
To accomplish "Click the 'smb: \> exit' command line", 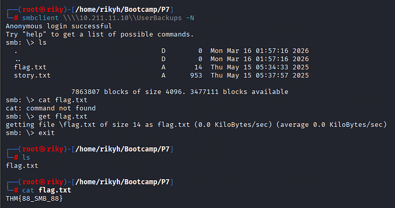I will 30,133.
